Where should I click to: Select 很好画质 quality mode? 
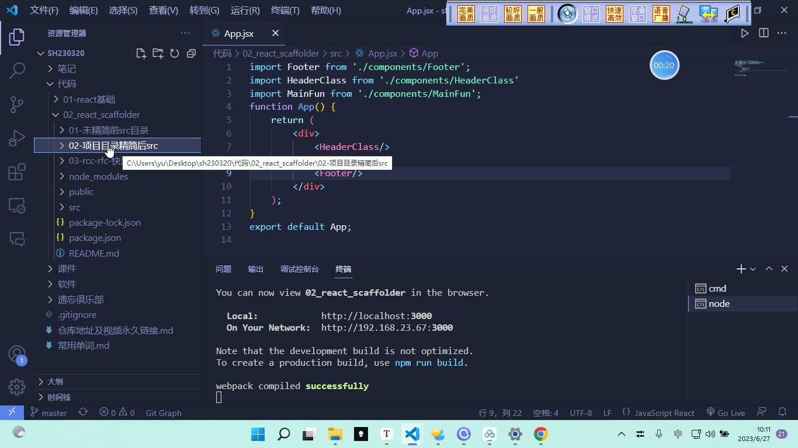[x=490, y=14]
